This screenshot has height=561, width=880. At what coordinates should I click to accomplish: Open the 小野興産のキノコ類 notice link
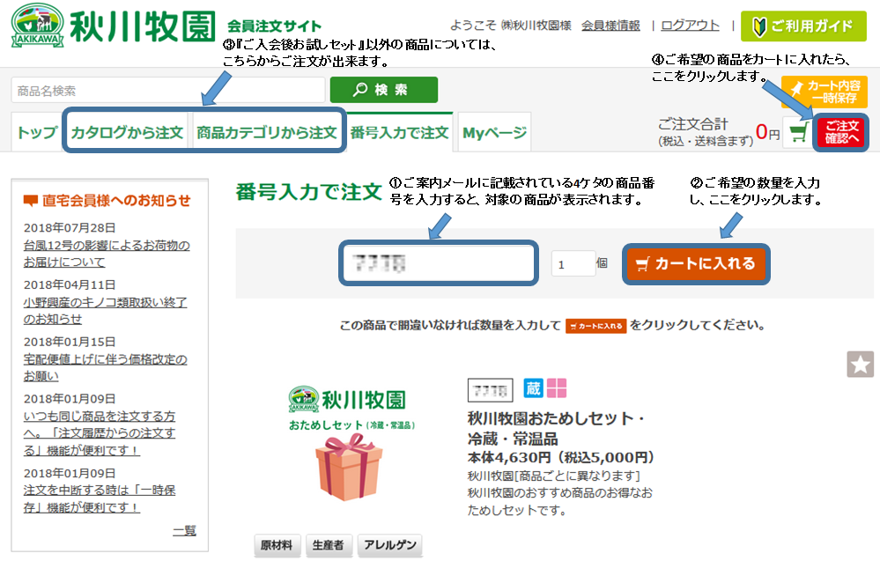106,311
